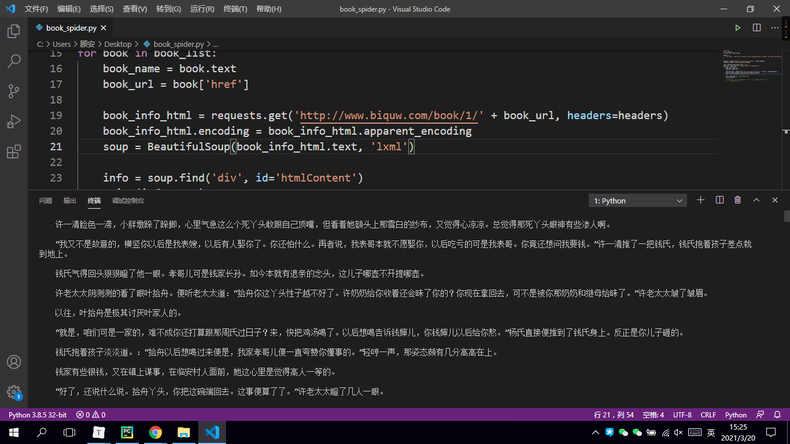
Task: Expand the Desktop breadcrumb segment
Action: (x=118, y=44)
